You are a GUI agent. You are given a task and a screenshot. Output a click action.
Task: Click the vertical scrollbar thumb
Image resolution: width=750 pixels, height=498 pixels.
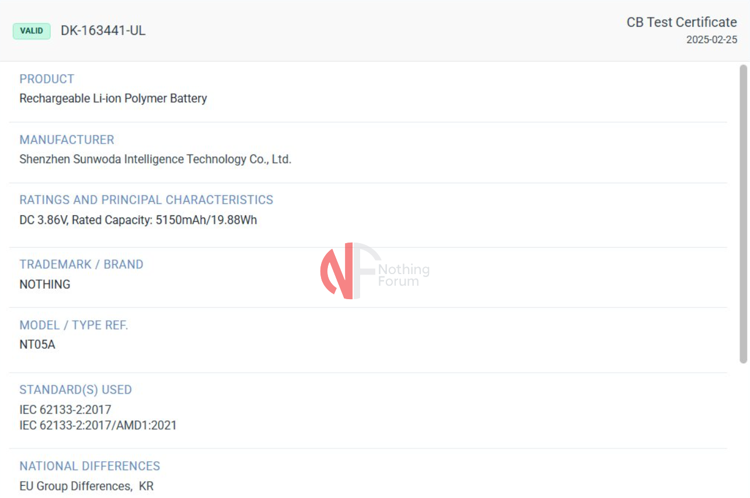click(x=744, y=213)
